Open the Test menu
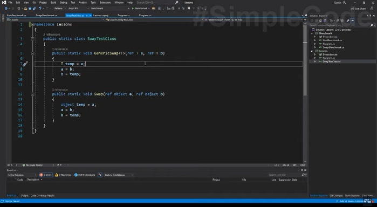Viewport: 377px width, 207px height. [73, 2]
